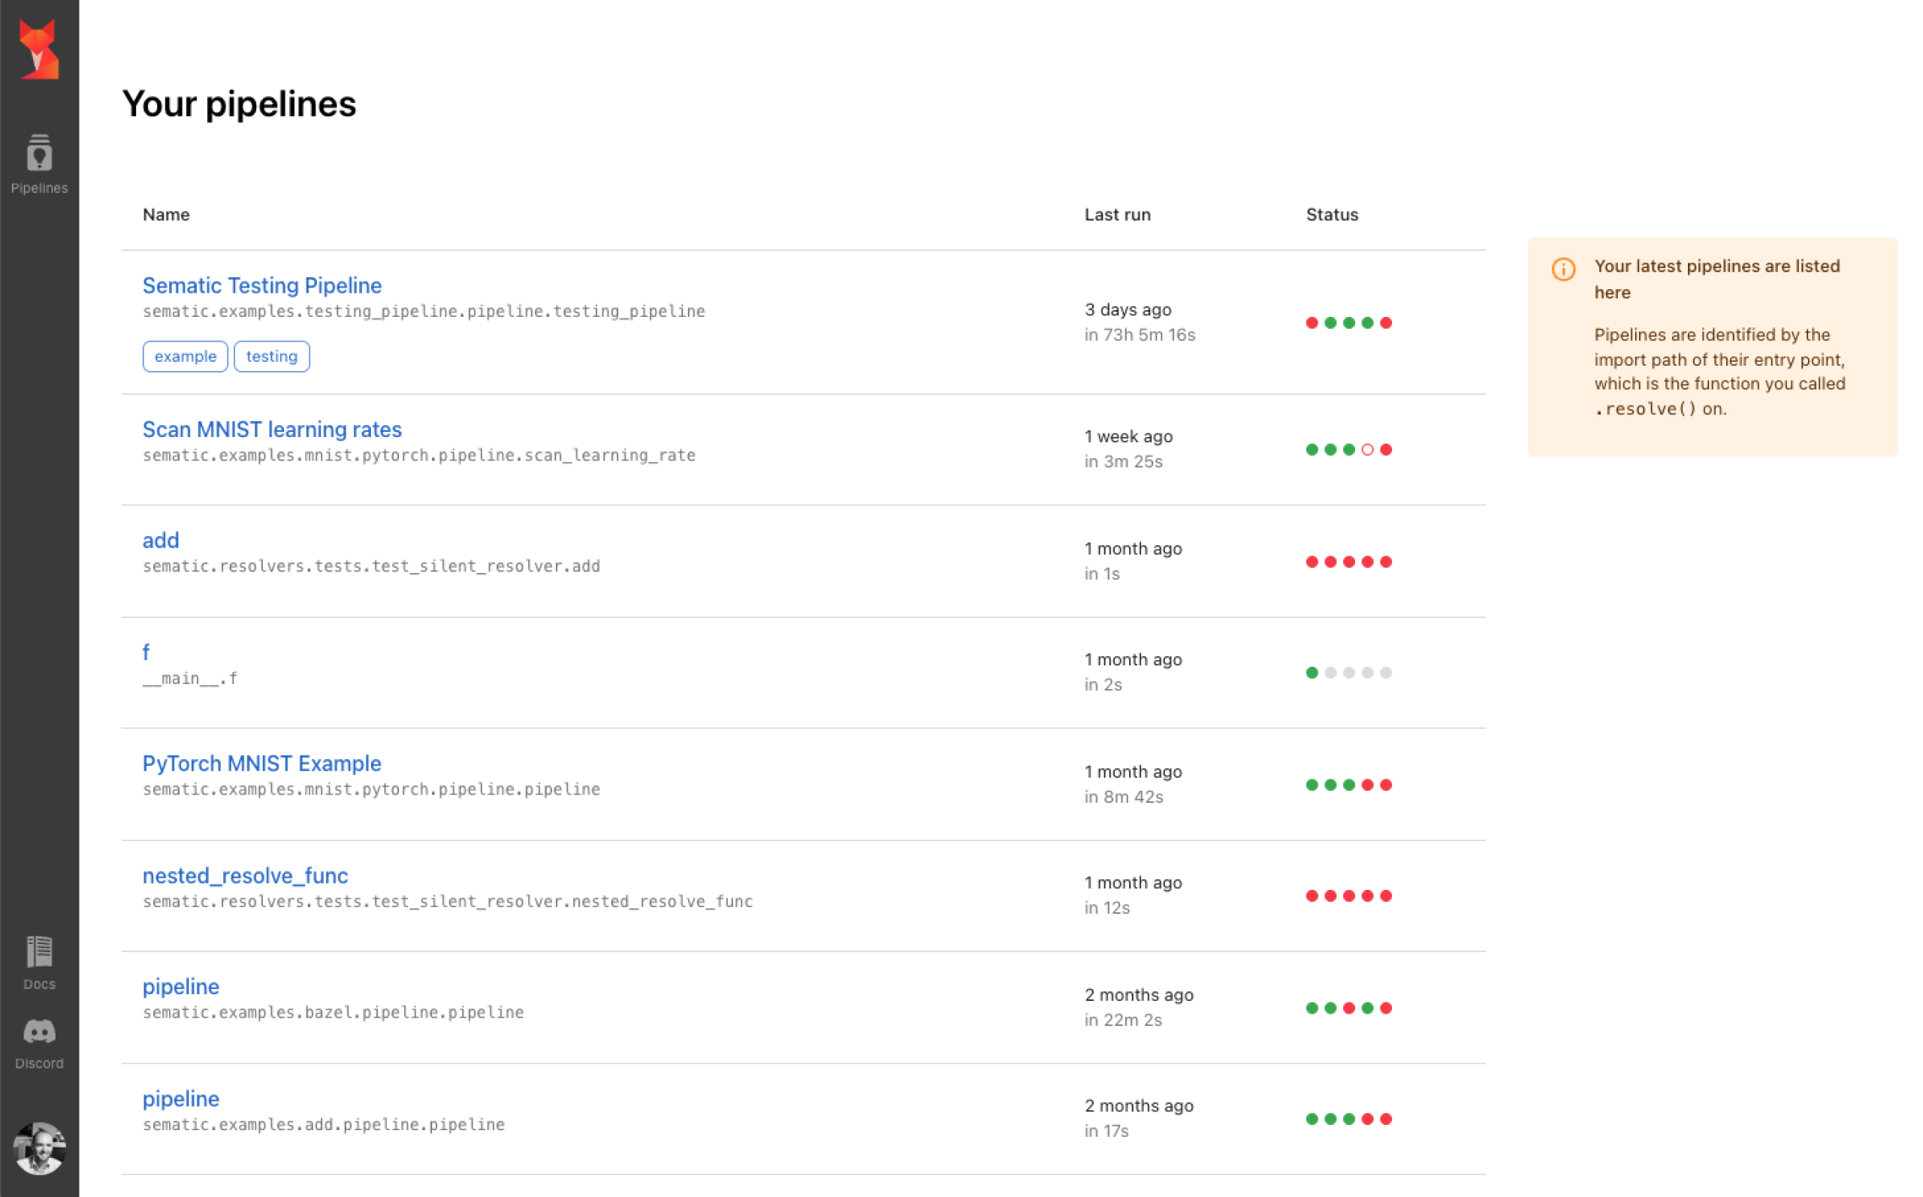Open the pipeline link for bazel example
The image size is (1923, 1197).
(180, 987)
